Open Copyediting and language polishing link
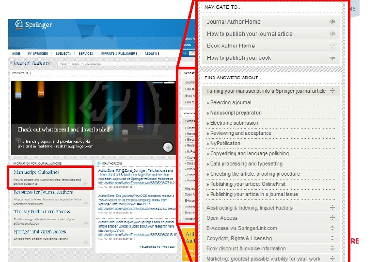 tap(249, 153)
